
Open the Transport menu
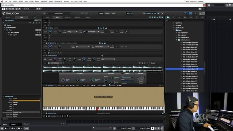[x=44, y=1]
